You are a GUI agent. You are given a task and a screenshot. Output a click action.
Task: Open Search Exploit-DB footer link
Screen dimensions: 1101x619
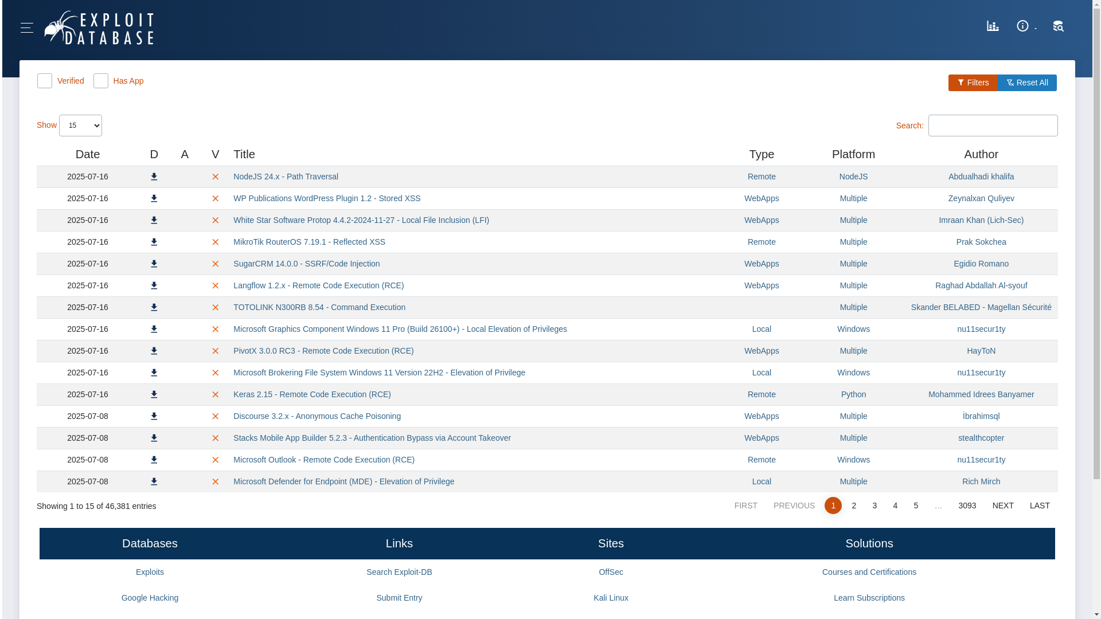tap(399, 572)
